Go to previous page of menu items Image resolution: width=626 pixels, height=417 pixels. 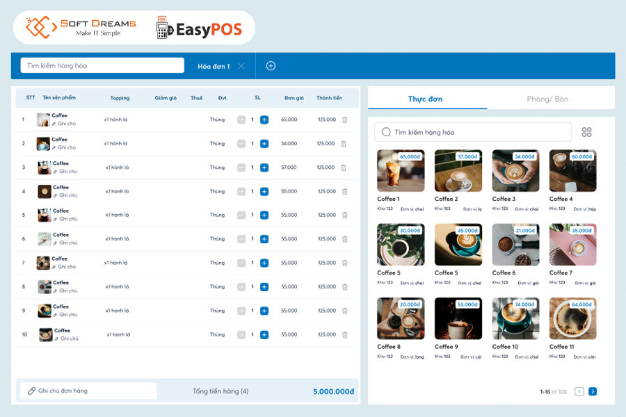click(579, 392)
